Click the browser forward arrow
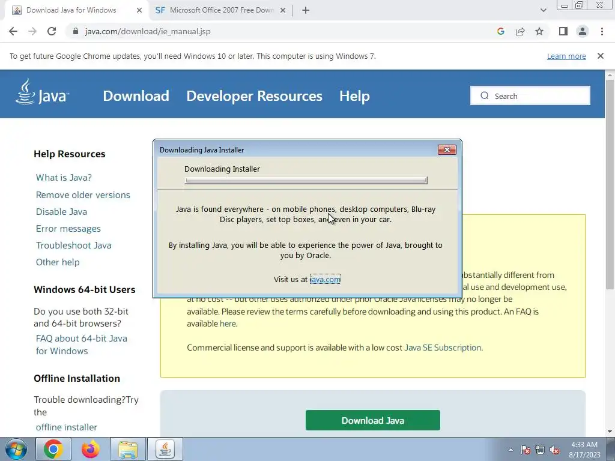 click(x=32, y=31)
